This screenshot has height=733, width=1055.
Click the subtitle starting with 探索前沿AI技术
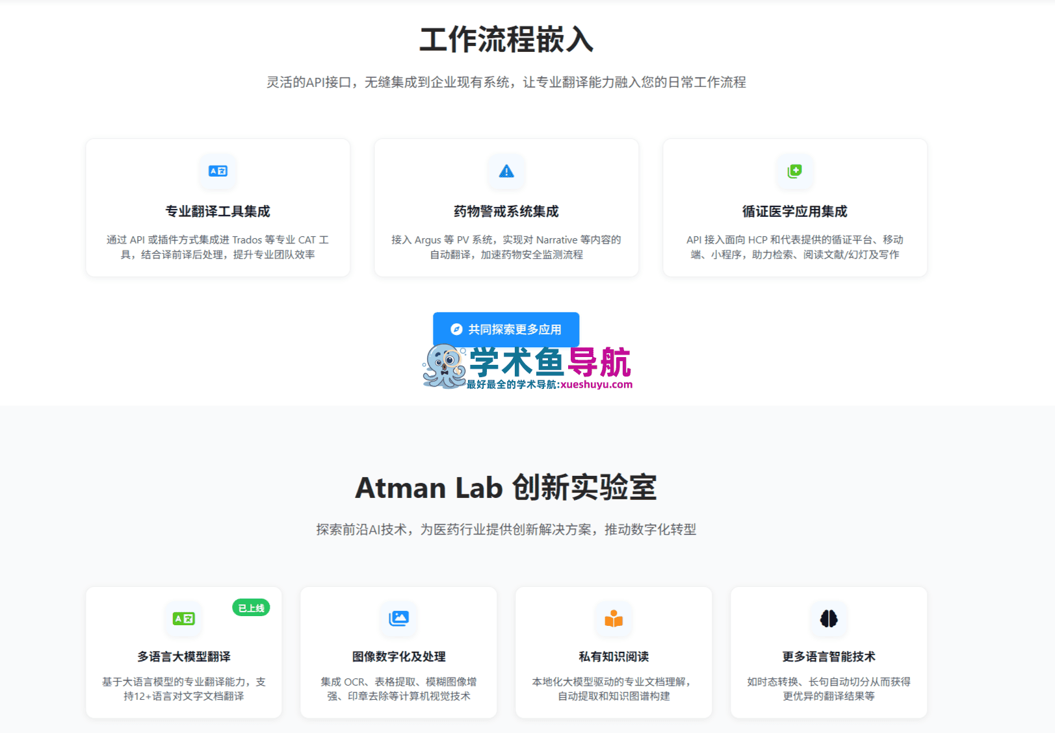(x=506, y=530)
